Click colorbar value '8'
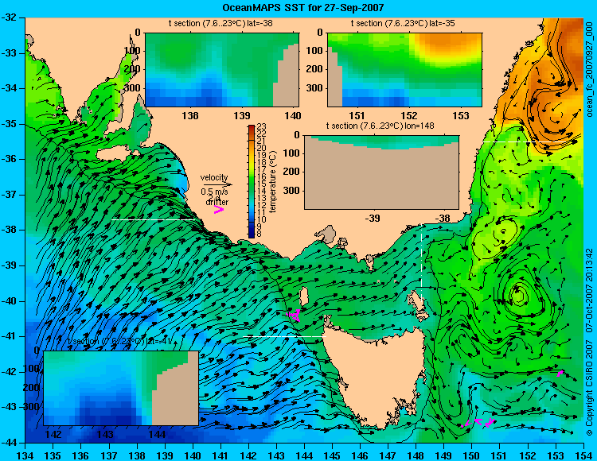597x461 pixels. 259,234
